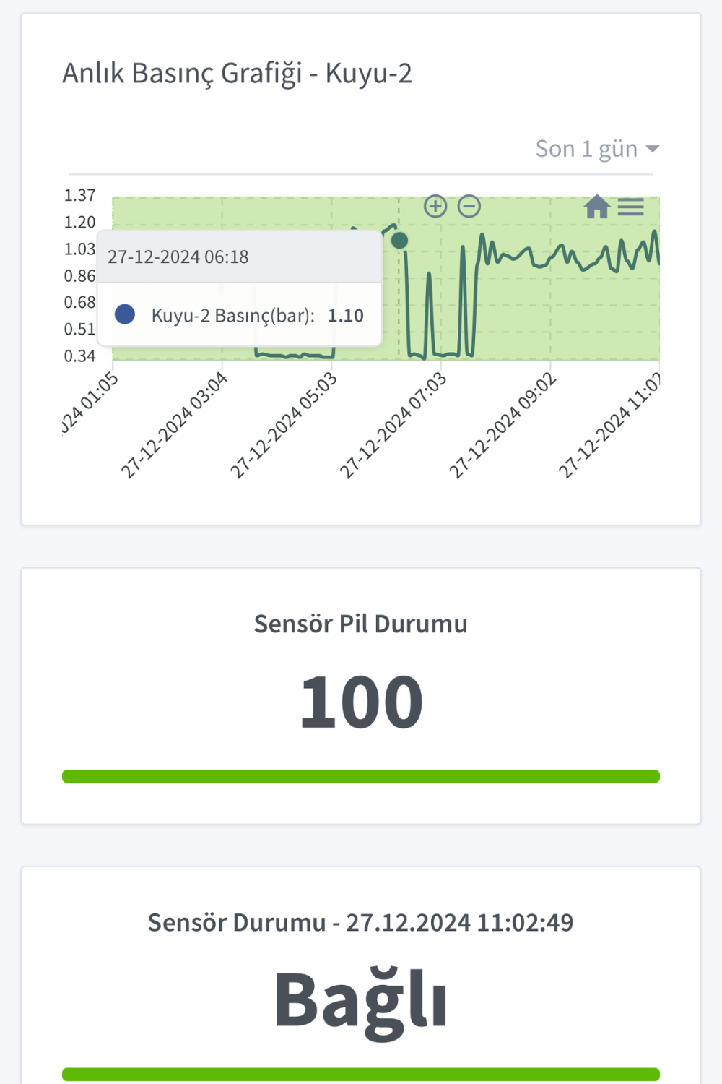Click the 'Sensör Pil Durumu' panel header
722x1084 pixels.
point(360,623)
